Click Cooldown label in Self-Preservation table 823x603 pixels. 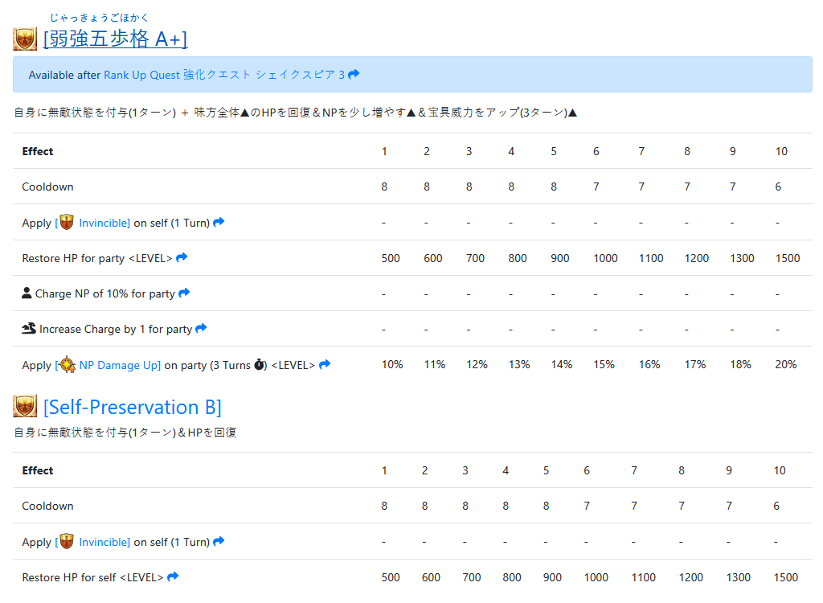point(47,507)
